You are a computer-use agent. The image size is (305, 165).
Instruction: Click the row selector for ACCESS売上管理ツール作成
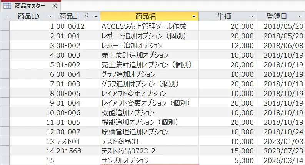pyautogui.click(x=5, y=26)
